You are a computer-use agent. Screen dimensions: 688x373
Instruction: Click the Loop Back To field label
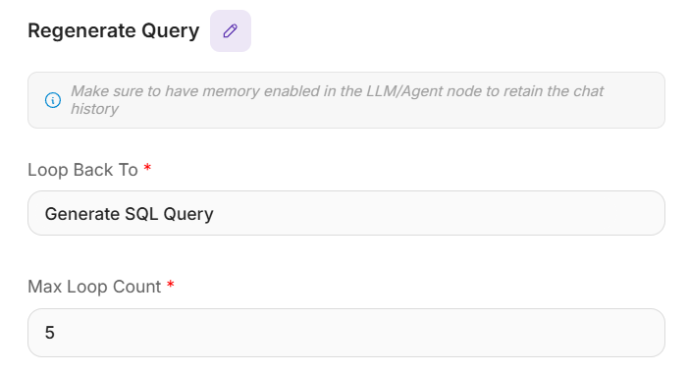click(x=82, y=170)
